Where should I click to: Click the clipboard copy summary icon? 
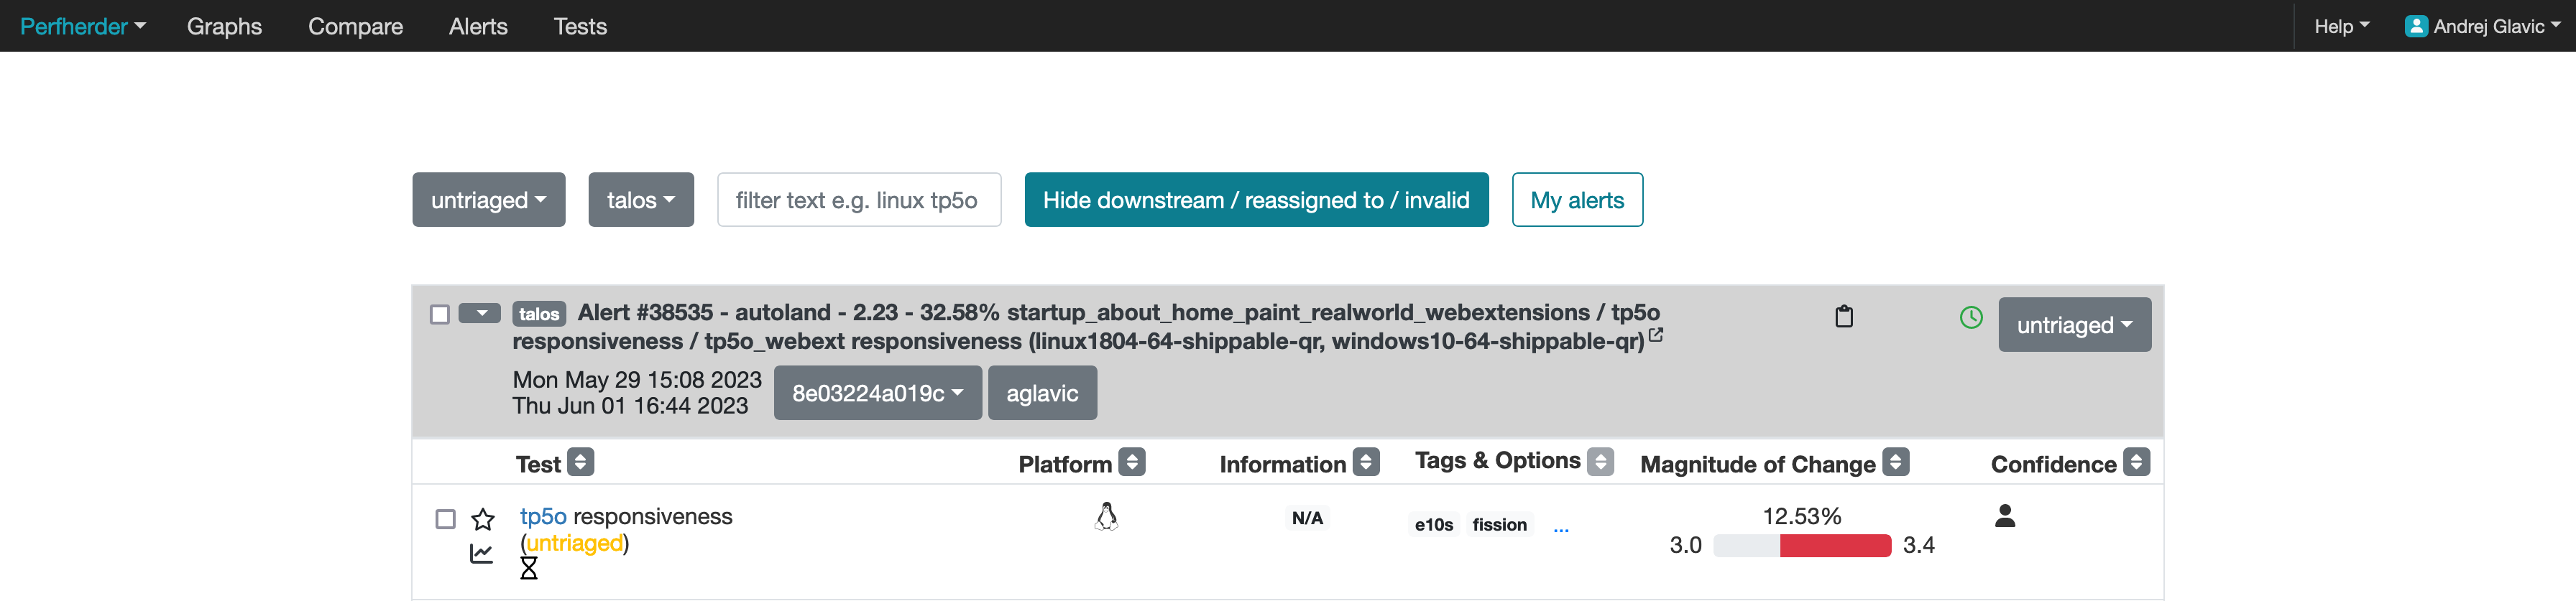1844,317
